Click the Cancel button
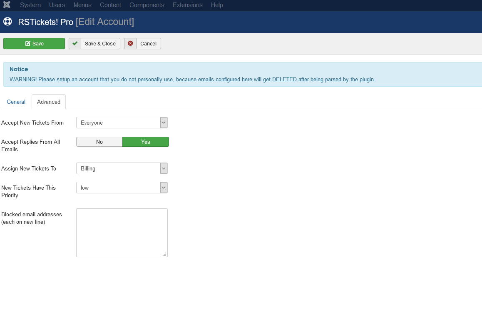482x328 pixels. (x=142, y=43)
